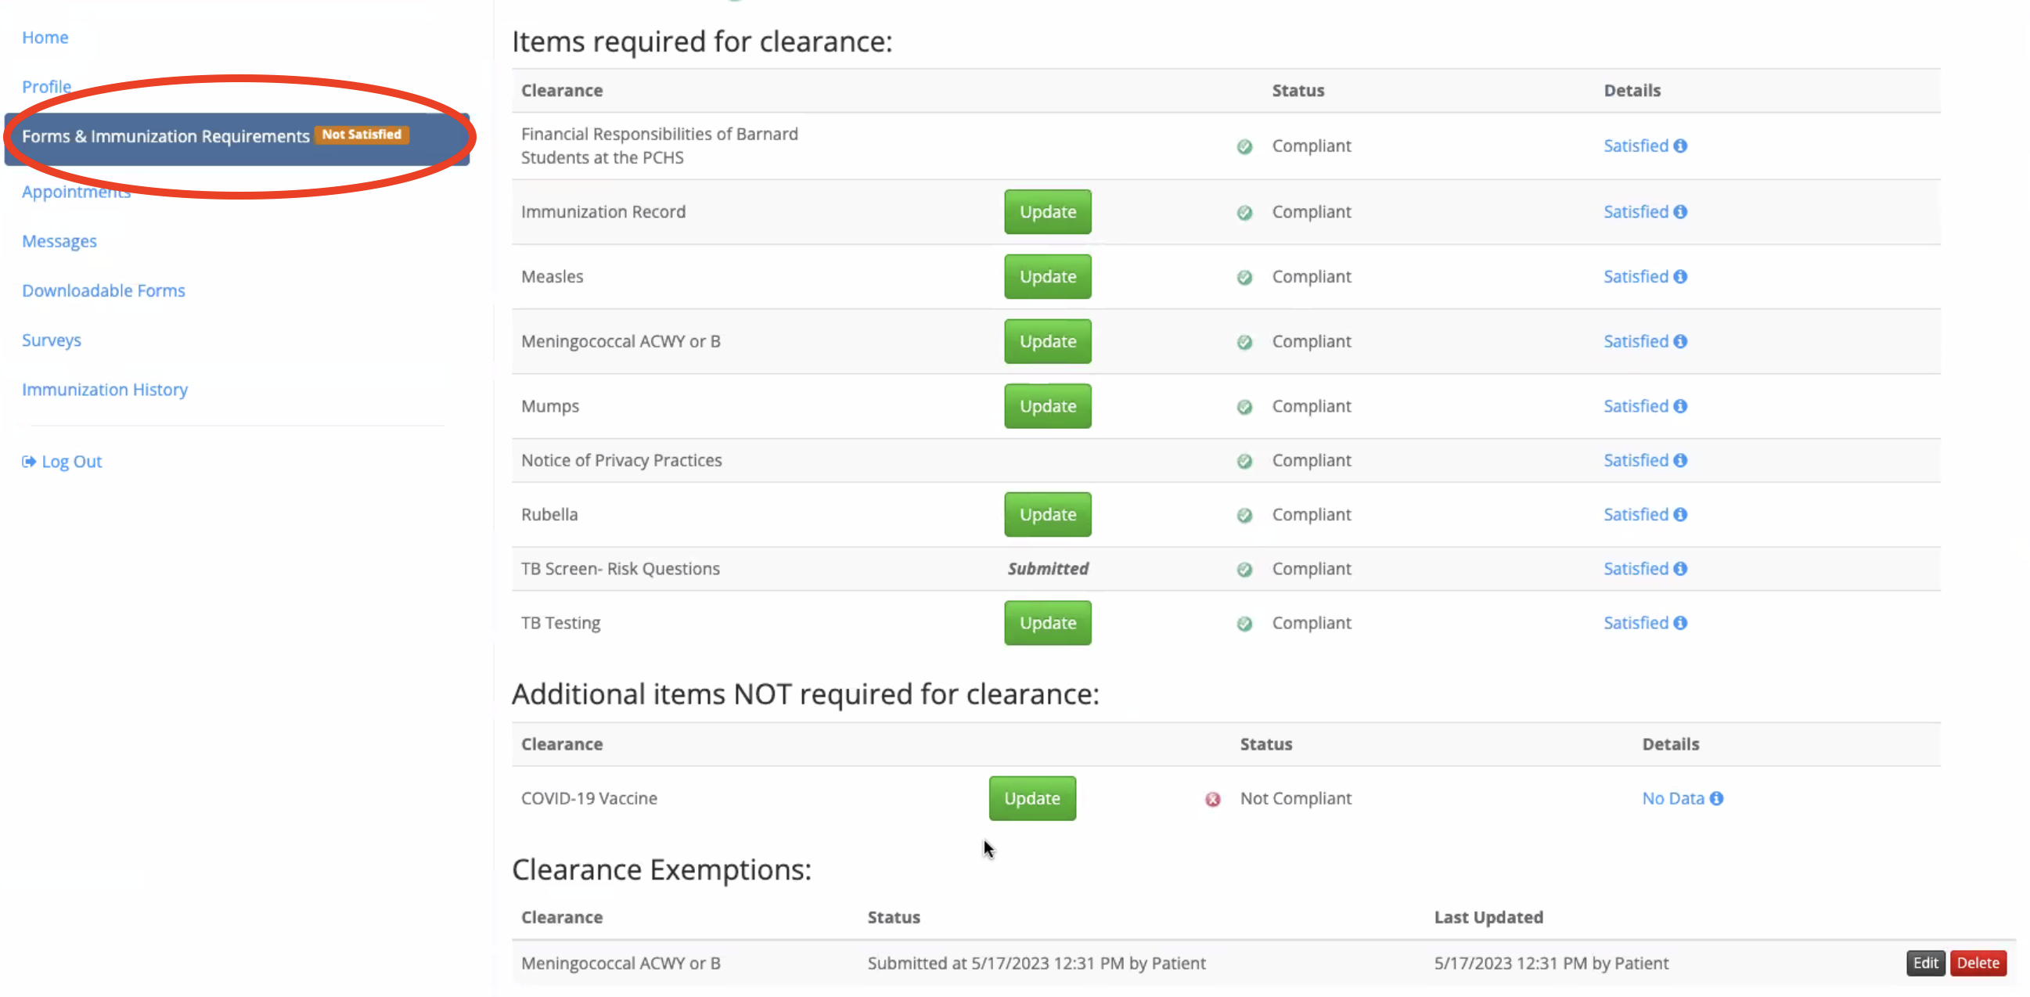Click info icon beside TB Testing Satisfied
Screen dimensions: 2030x997
tap(1680, 623)
